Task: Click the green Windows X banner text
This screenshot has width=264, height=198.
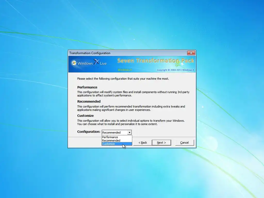Action: pyautogui.click(x=125, y=70)
